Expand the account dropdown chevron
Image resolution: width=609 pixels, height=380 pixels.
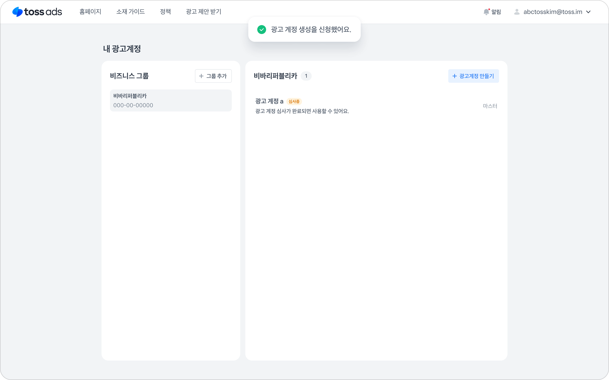[588, 12]
